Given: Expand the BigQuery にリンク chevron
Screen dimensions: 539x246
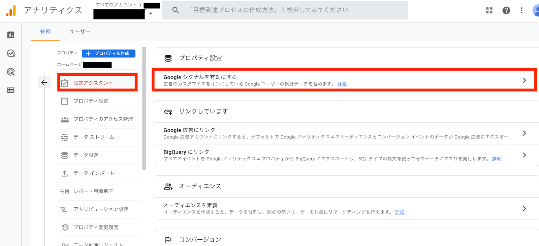Looking at the screenshot, I should pos(524,155).
